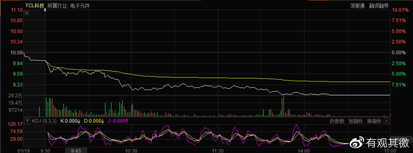
Task: Click the 11:30 time label
Action: tap(217, 150)
